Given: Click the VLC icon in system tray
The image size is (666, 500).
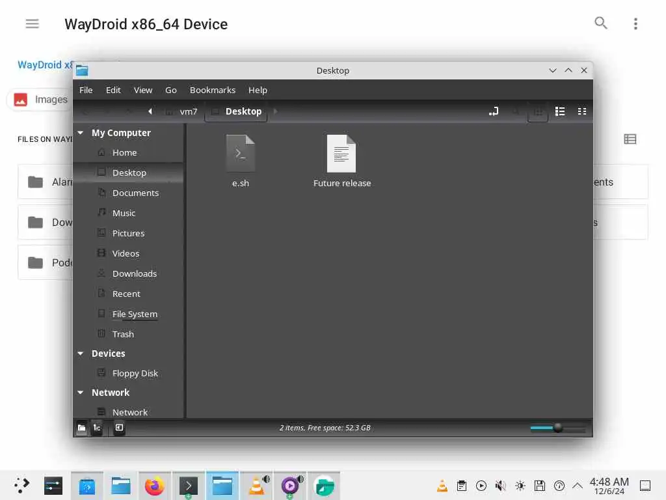Looking at the screenshot, I should click(x=442, y=486).
